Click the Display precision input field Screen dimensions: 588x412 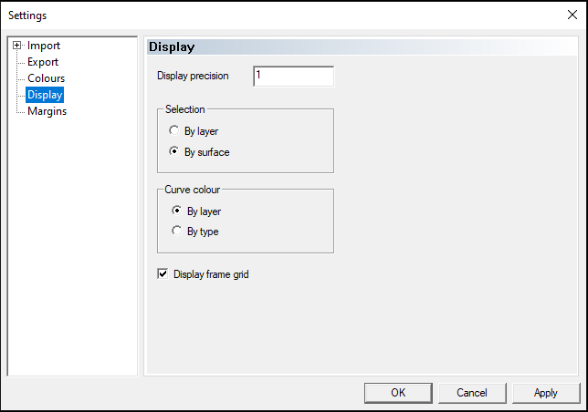[294, 77]
